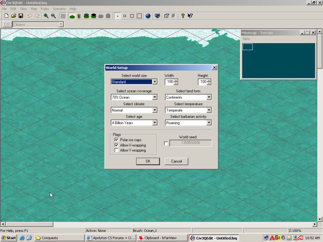Click the Open folder toolbar icon
Image resolution: width=323 pixels, height=242 pixels.
[13, 16]
